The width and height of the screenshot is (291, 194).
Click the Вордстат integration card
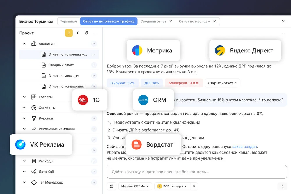coord(153,144)
